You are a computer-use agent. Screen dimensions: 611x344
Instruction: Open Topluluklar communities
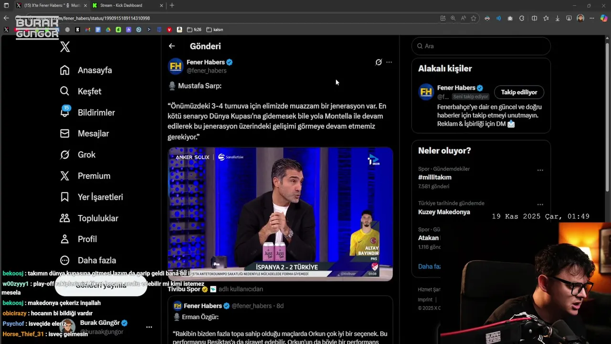click(x=89, y=218)
